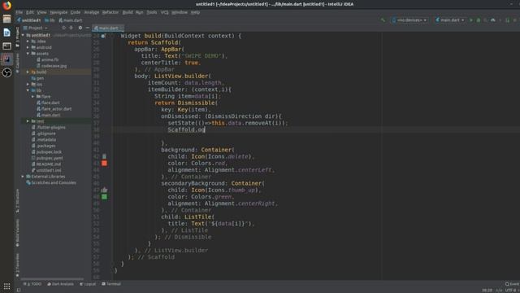Open the Navigate menu
The height and width of the screenshot is (293, 520).
pos(58,12)
